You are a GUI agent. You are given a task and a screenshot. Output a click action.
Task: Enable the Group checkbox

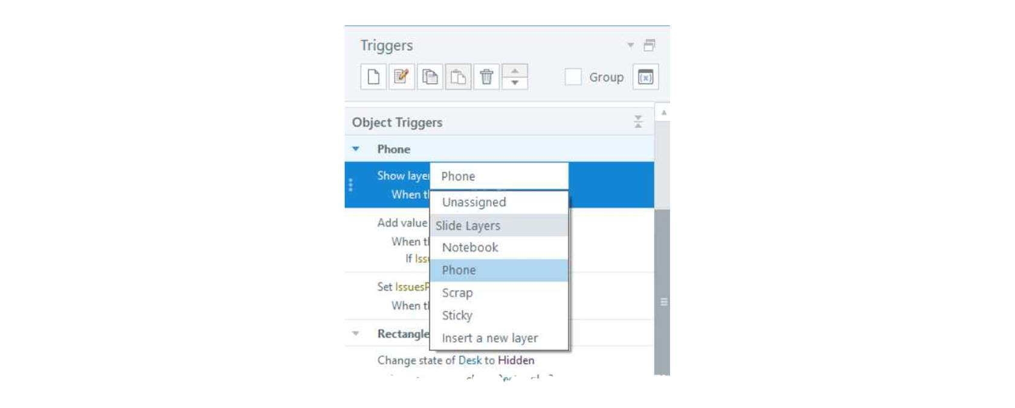(x=573, y=77)
